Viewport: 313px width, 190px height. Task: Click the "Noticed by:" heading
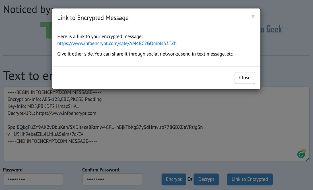pyautogui.click(x=28, y=10)
